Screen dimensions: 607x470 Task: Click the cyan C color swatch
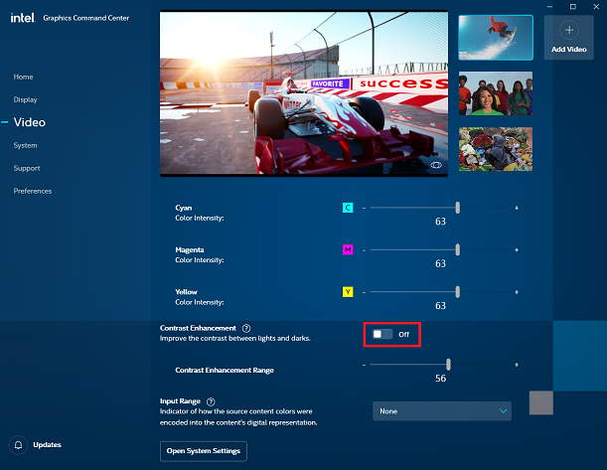pos(348,208)
